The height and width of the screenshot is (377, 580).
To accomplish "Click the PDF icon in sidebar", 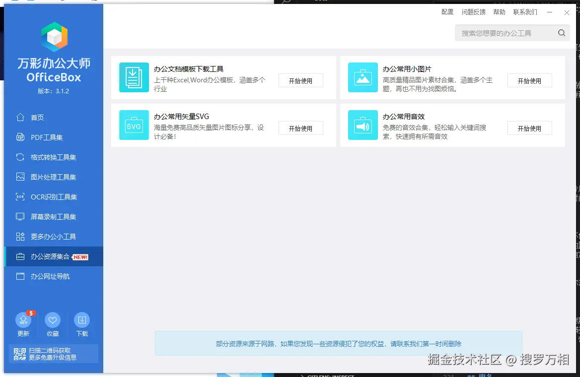I will click(20, 137).
